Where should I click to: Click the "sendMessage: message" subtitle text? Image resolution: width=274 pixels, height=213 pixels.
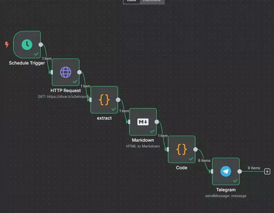pyautogui.click(x=226, y=196)
